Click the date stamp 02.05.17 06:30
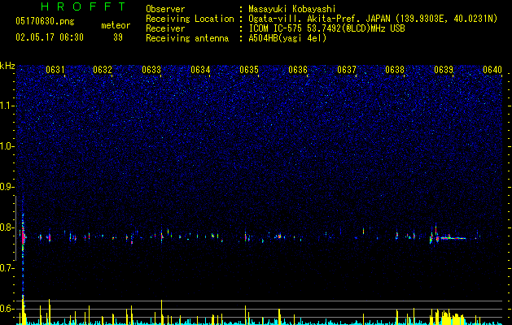Image resolution: width=512 pixels, height=325 pixels. (50, 37)
